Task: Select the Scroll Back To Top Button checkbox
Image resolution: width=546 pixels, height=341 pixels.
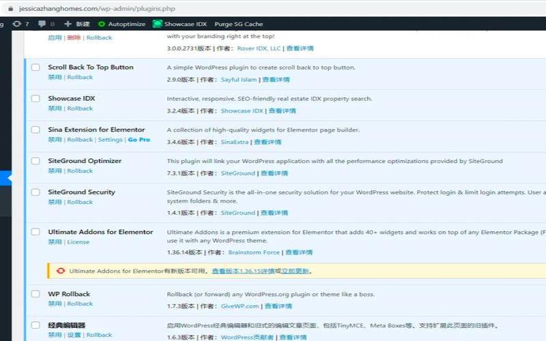Action: (x=35, y=68)
